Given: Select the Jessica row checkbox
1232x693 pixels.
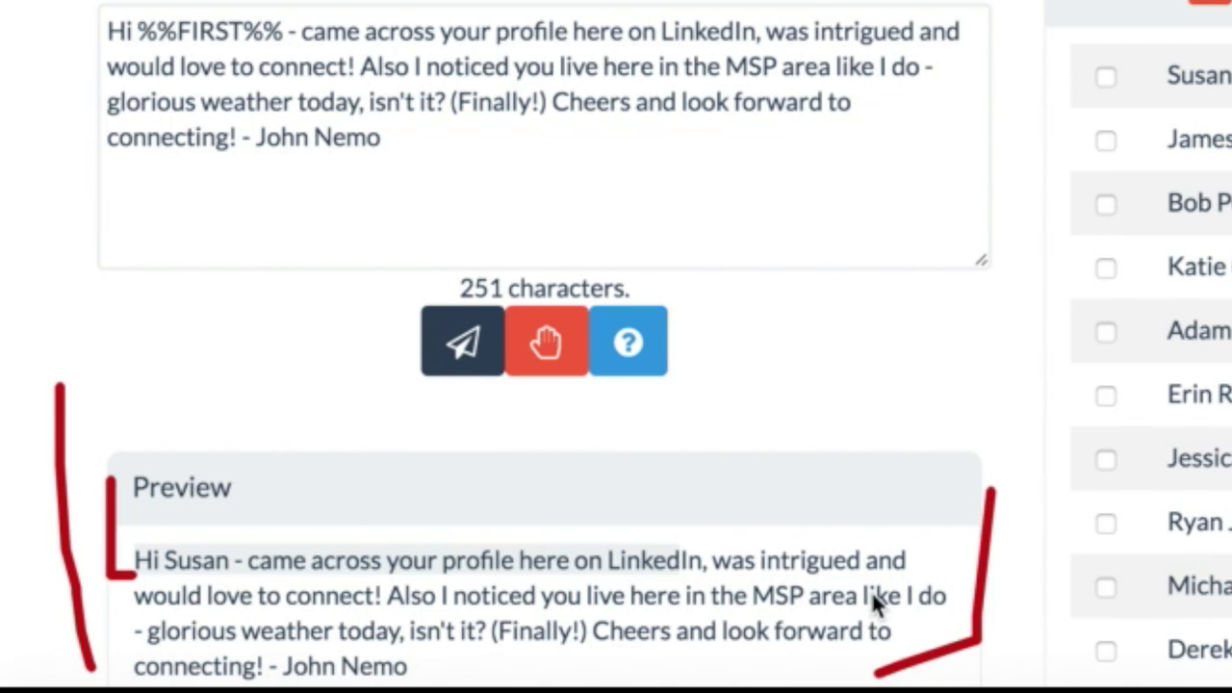Looking at the screenshot, I should tap(1106, 459).
